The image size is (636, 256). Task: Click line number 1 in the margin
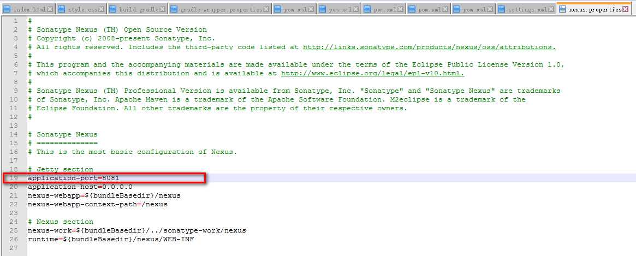[x=15, y=21]
